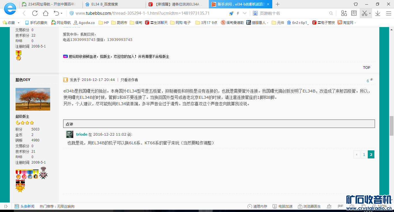This screenshot has height=212, width=394.
Task: Open 浏览器医生 in the status bar
Action: click(309, 206)
